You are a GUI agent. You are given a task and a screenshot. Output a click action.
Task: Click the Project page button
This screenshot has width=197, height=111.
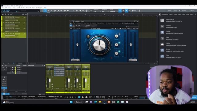pos(184,11)
